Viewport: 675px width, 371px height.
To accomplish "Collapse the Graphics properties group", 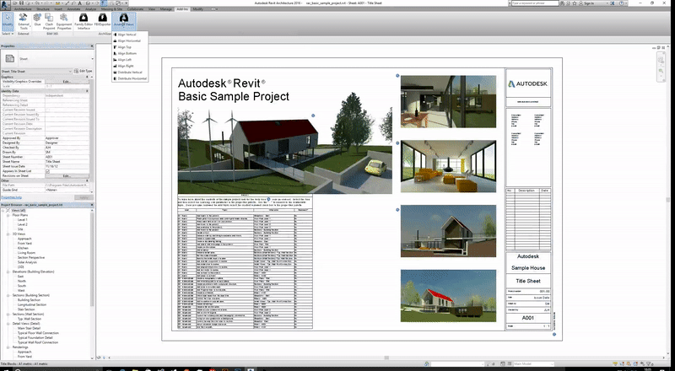I will tap(88, 77).
